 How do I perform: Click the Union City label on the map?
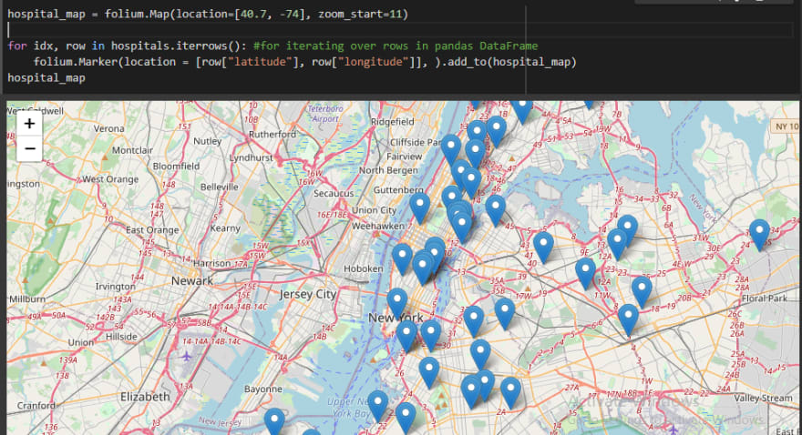pos(374,210)
